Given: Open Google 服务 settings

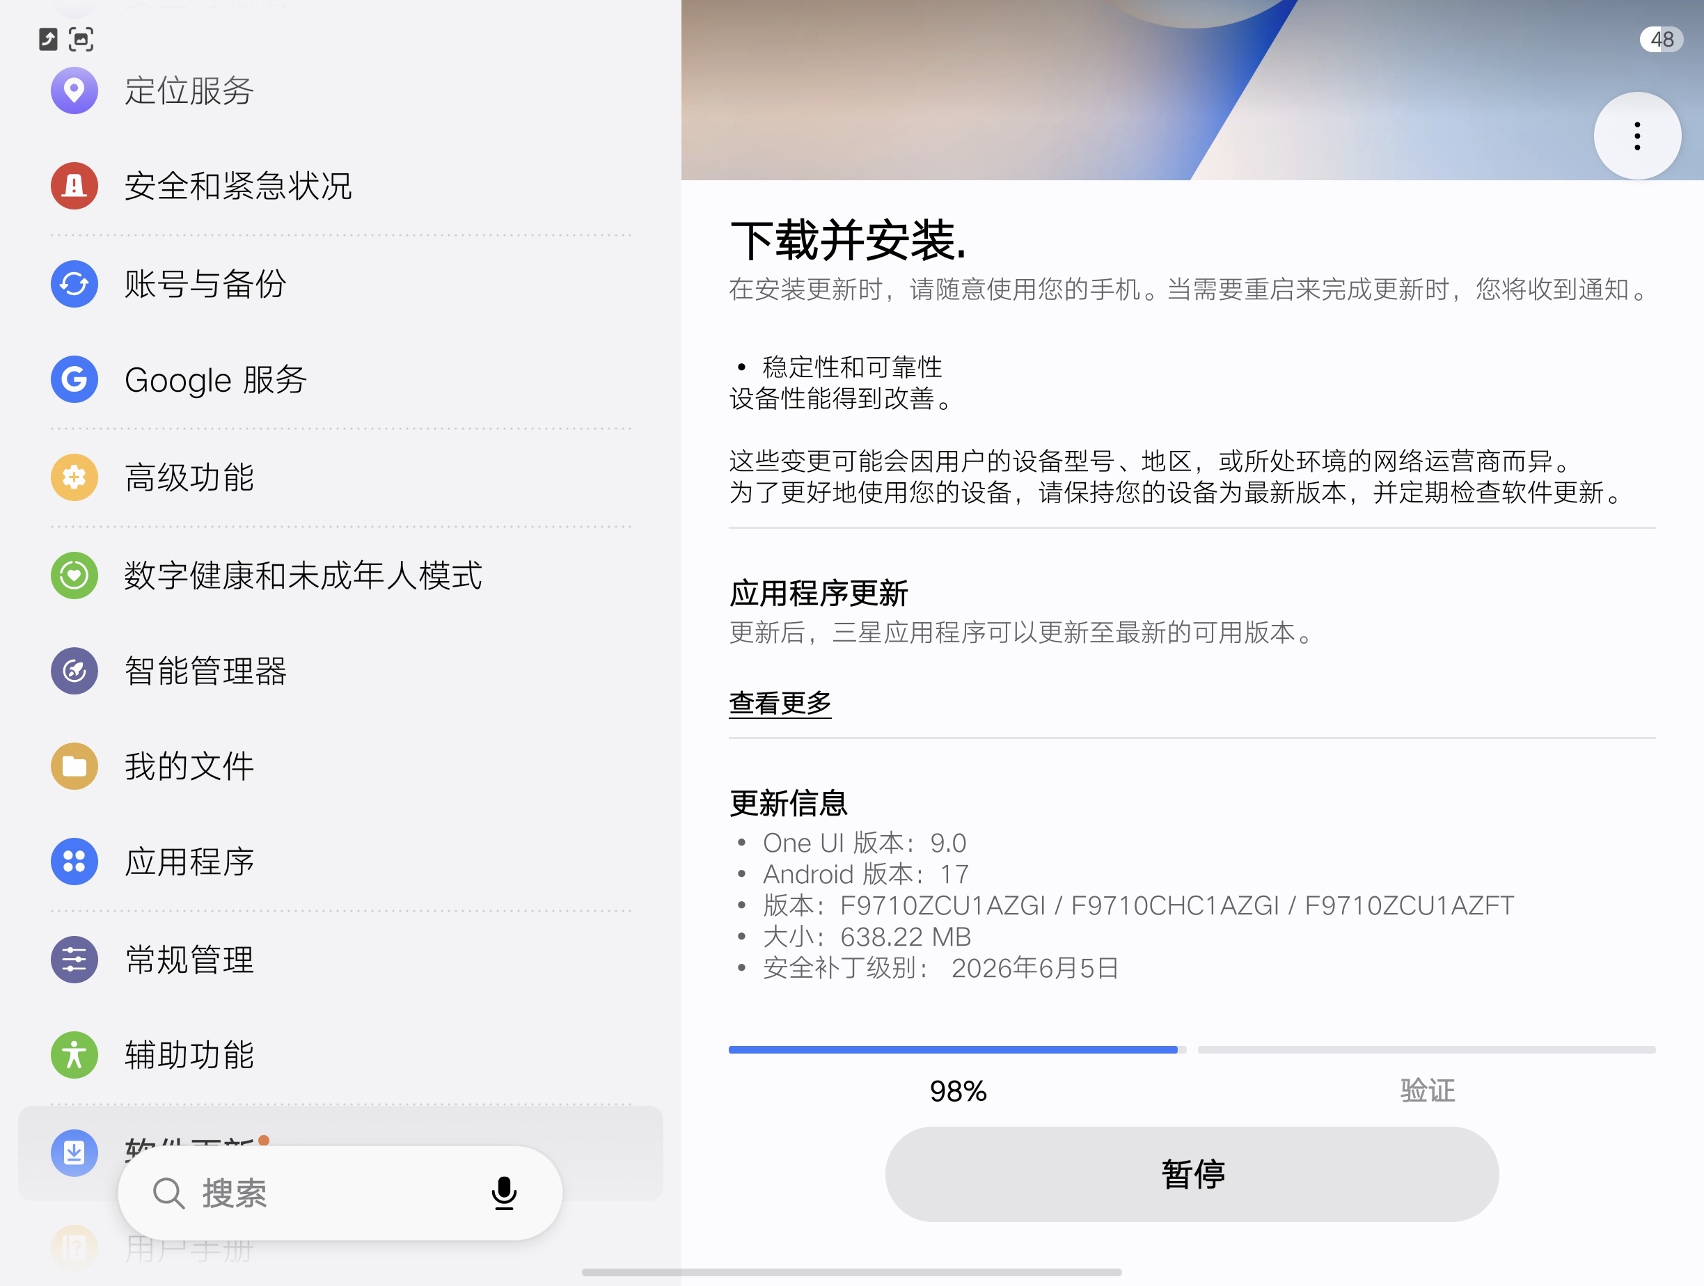Looking at the screenshot, I should tap(340, 379).
